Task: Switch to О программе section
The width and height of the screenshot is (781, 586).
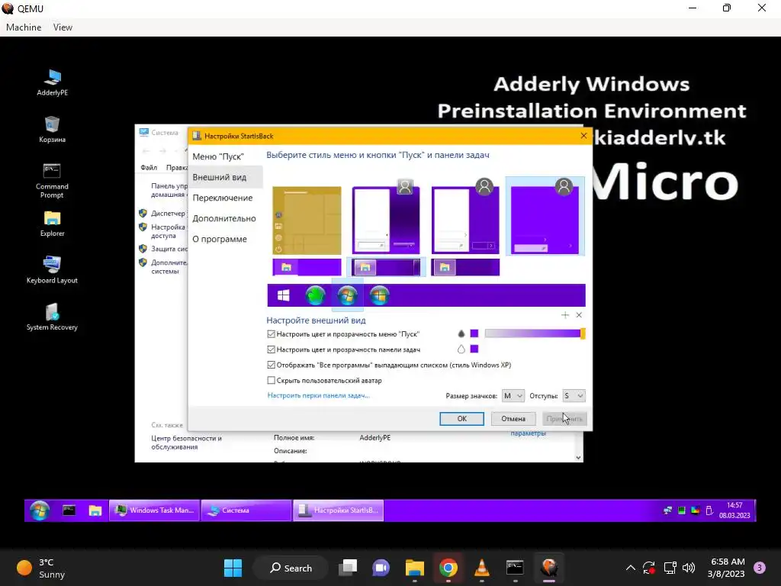Action: (220, 239)
